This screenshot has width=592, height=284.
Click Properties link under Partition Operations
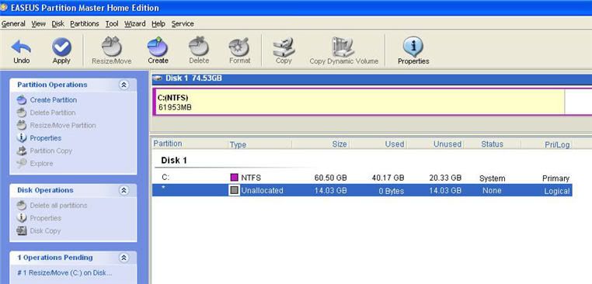click(x=46, y=138)
